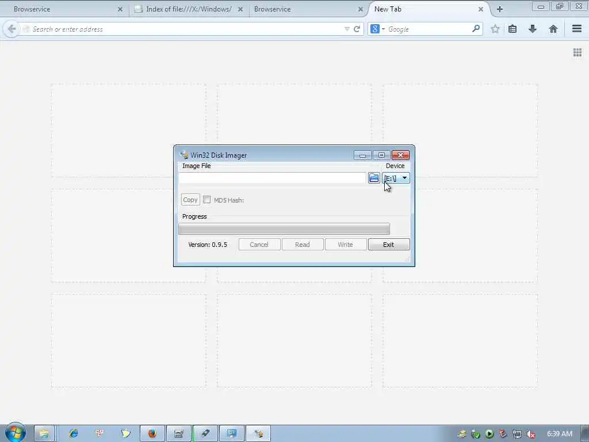
Task: Open a new tab with plus button
Action: (x=500, y=9)
